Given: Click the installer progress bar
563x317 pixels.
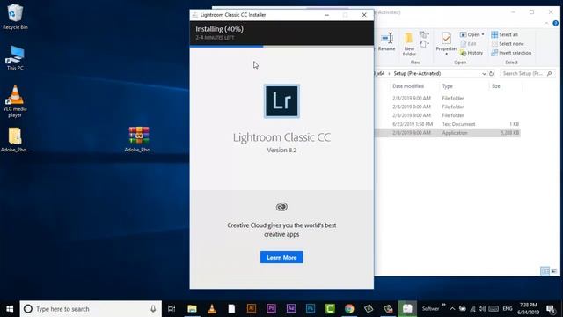Looking at the screenshot, I should (281, 46).
